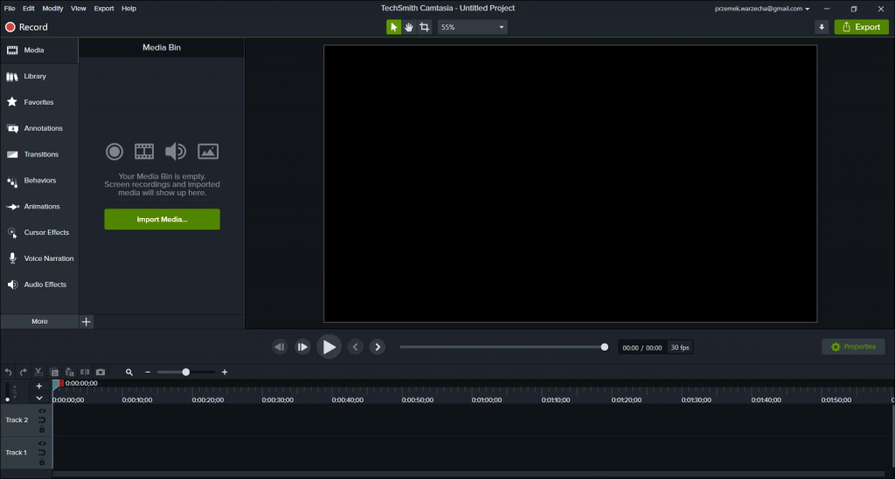The image size is (895, 479).
Task: Expand the track options chevron
Action: (x=38, y=398)
